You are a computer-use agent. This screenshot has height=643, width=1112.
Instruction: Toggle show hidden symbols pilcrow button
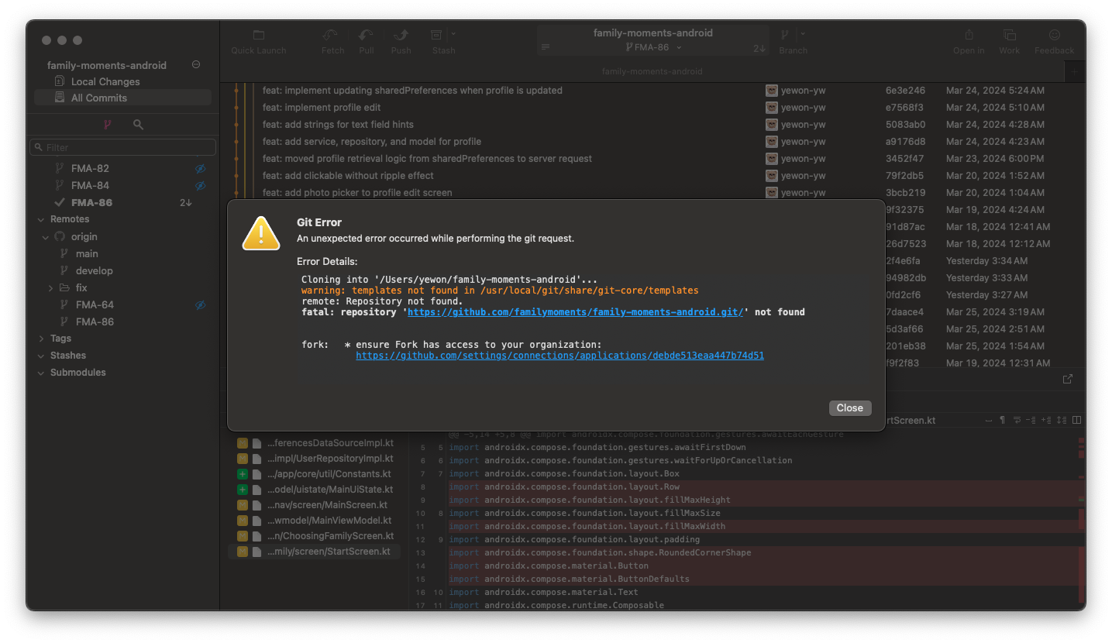pos(1002,421)
